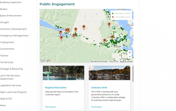Open the Regional Recreation title link
The height and width of the screenshot is (111, 176).
[x=56, y=88]
